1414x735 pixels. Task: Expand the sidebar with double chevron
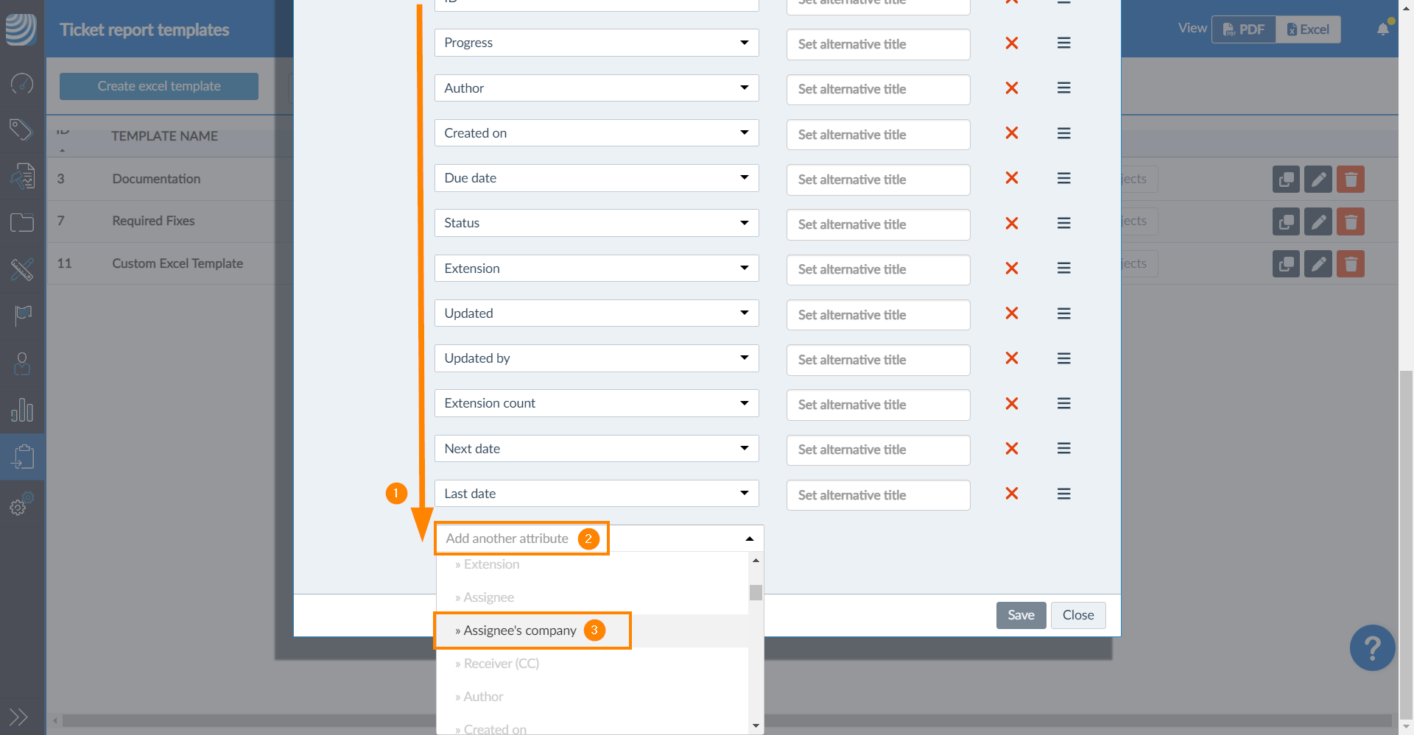pos(18,716)
